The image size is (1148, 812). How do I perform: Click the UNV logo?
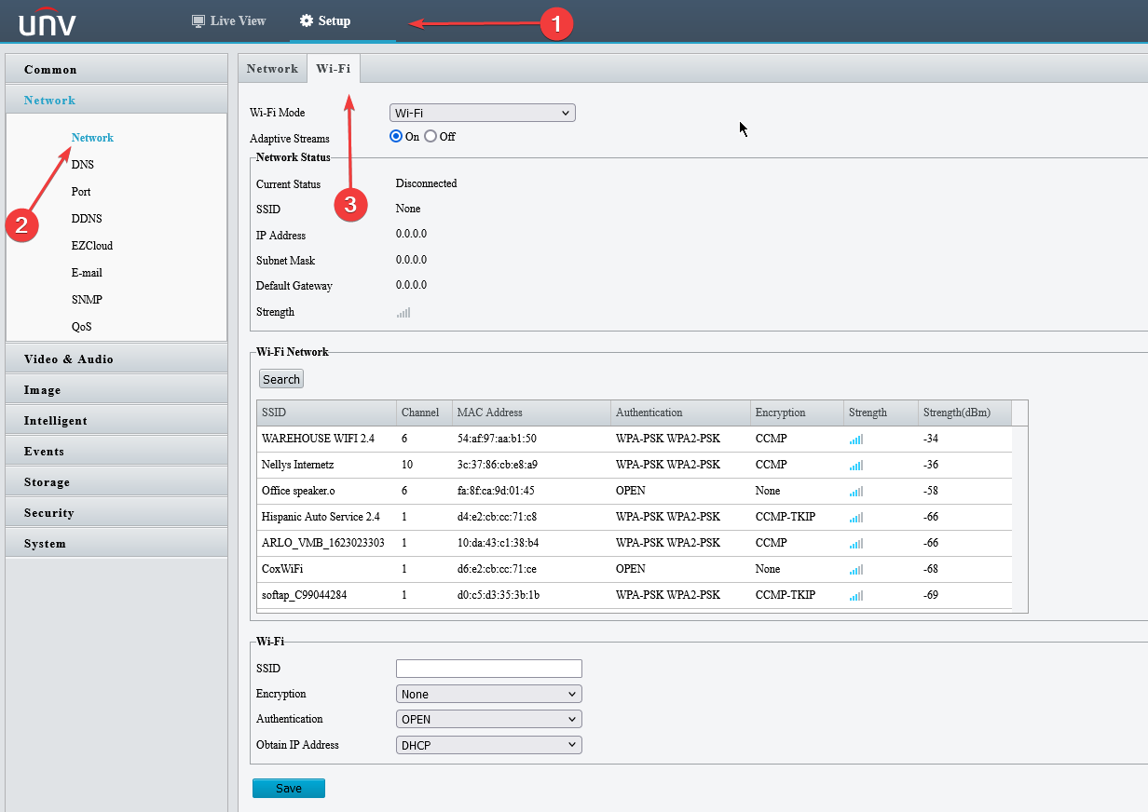pyautogui.click(x=48, y=20)
